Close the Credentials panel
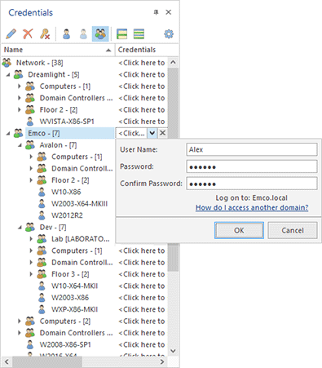This screenshot has width=322, height=368. [x=169, y=12]
